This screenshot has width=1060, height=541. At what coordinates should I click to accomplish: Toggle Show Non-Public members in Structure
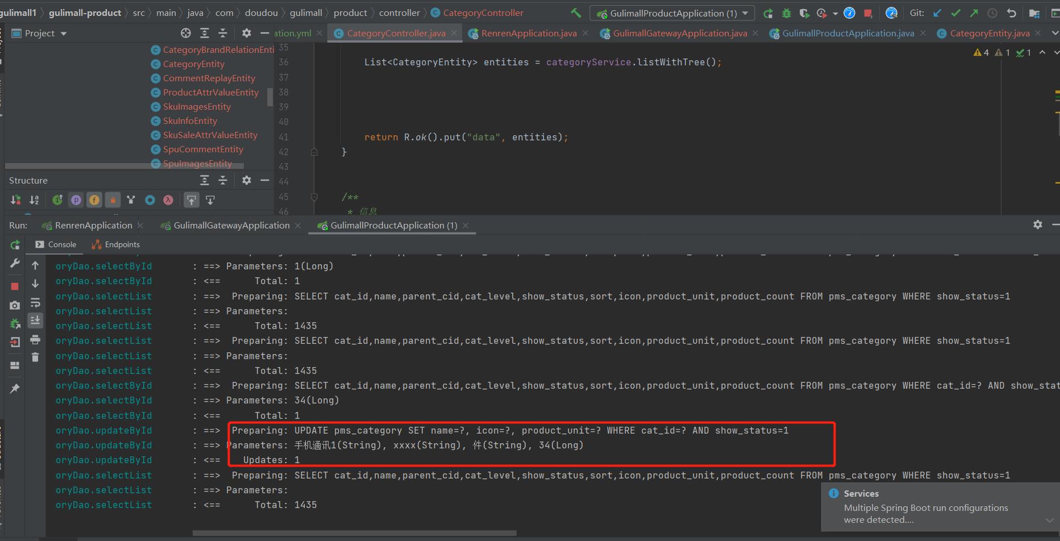click(113, 200)
